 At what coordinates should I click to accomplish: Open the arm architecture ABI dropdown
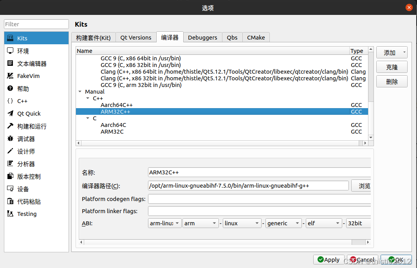tap(200, 223)
